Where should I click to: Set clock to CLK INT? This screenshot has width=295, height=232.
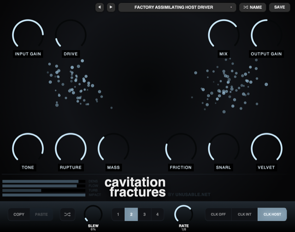(x=245, y=214)
